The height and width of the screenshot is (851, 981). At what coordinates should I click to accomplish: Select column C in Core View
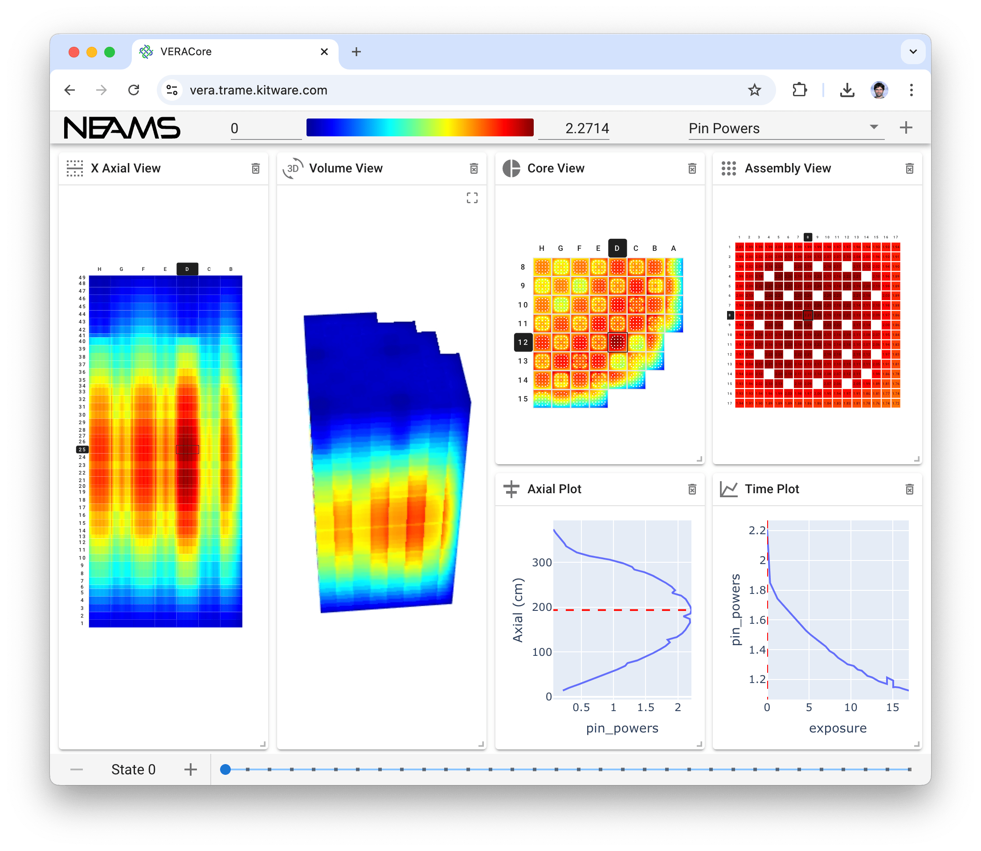tap(635, 248)
